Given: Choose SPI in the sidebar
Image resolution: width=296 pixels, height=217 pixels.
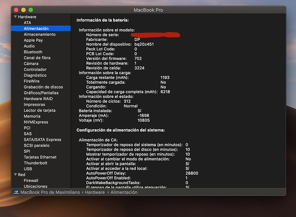Looking at the screenshot, I should (x=27, y=151).
